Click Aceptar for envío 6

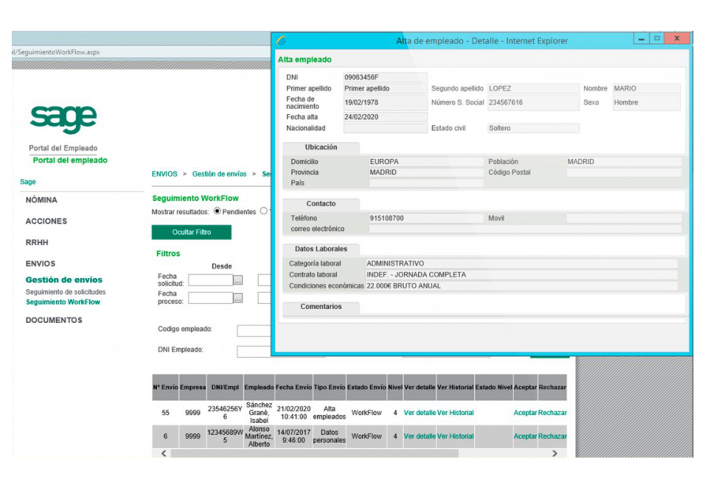pos(525,436)
